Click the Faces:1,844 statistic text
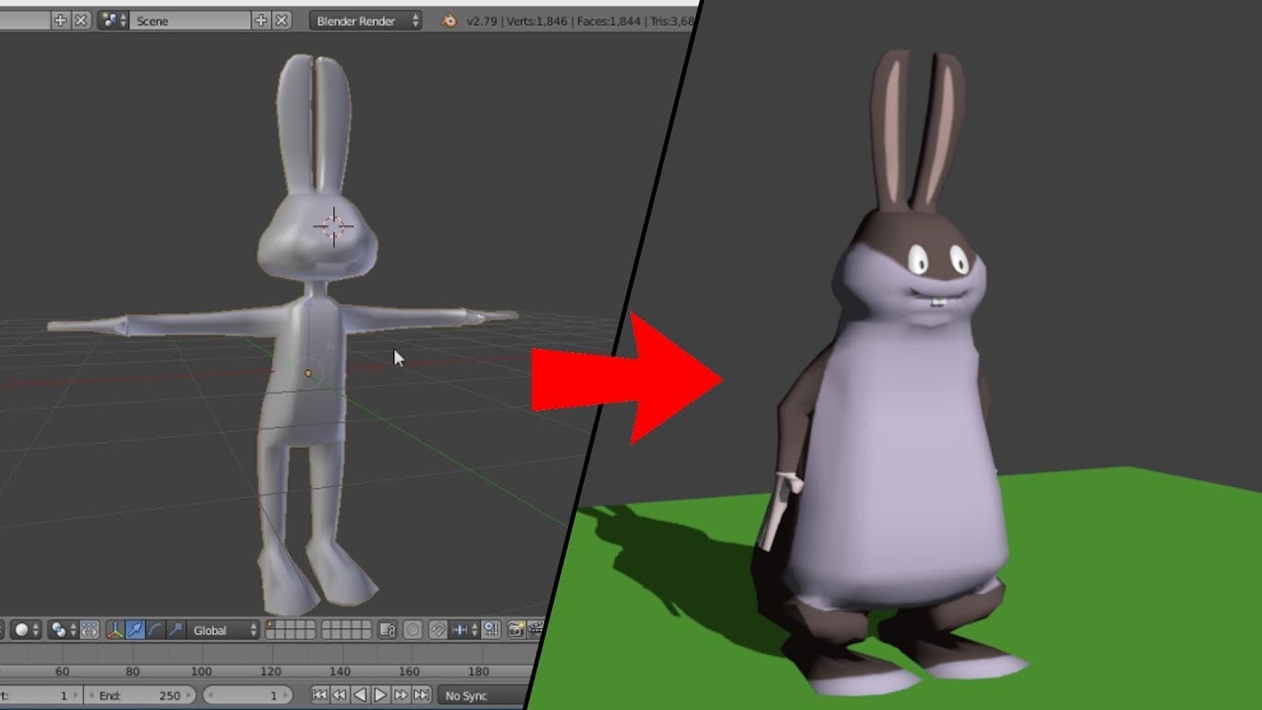This screenshot has height=710, width=1262. point(608,22)
